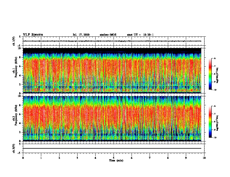This screenshot has height=177, width=230.
Task: Click the "8" tick on the time axis
Action: [x=168, y=158]
